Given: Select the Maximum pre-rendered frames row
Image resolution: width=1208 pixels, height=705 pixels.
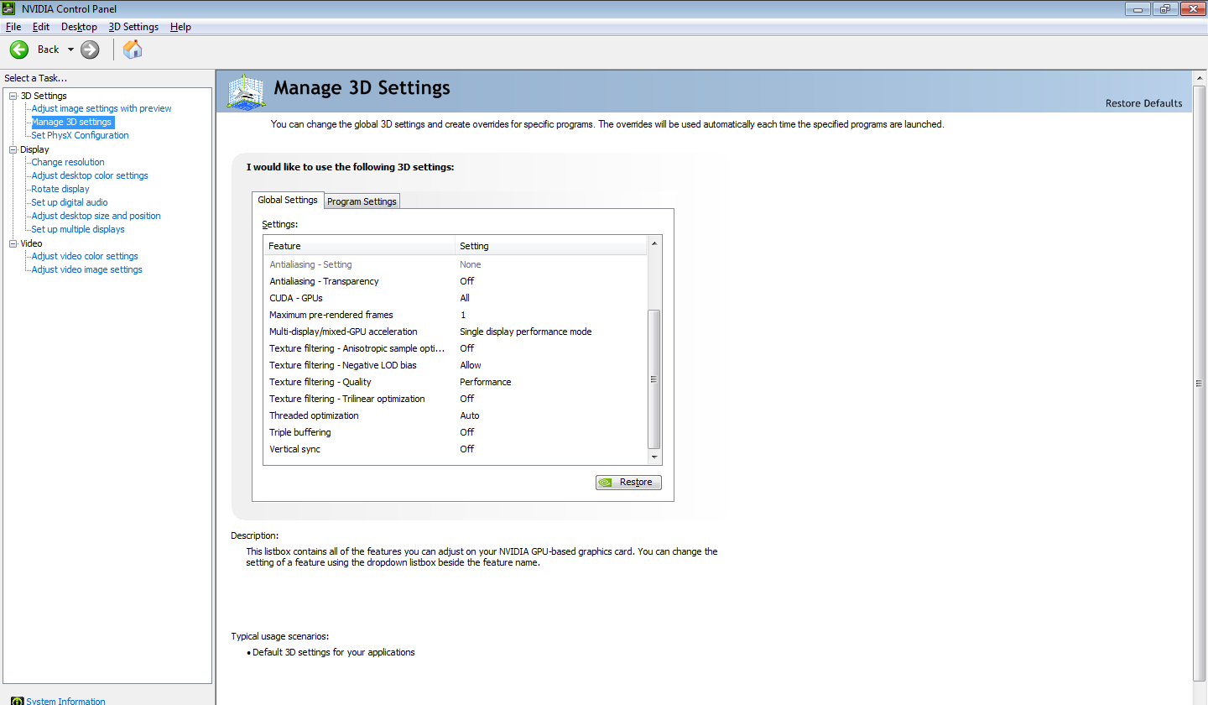Looking at the screenshot, I should [456, 315].
